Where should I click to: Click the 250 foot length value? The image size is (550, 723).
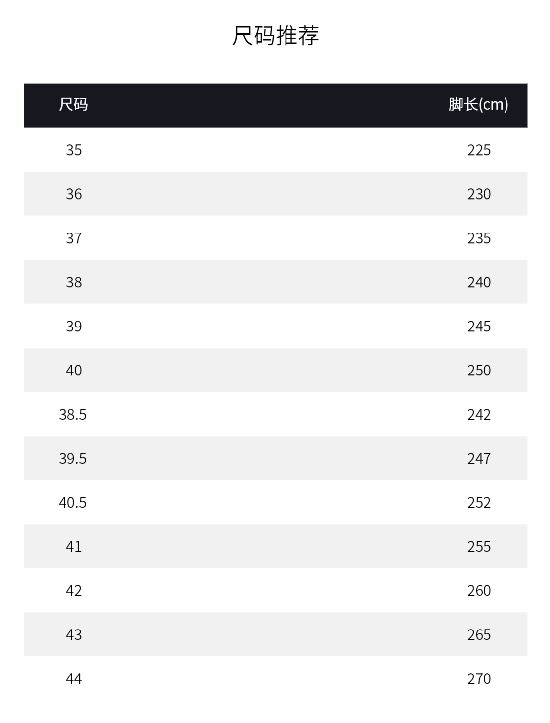tap(479, 370)
